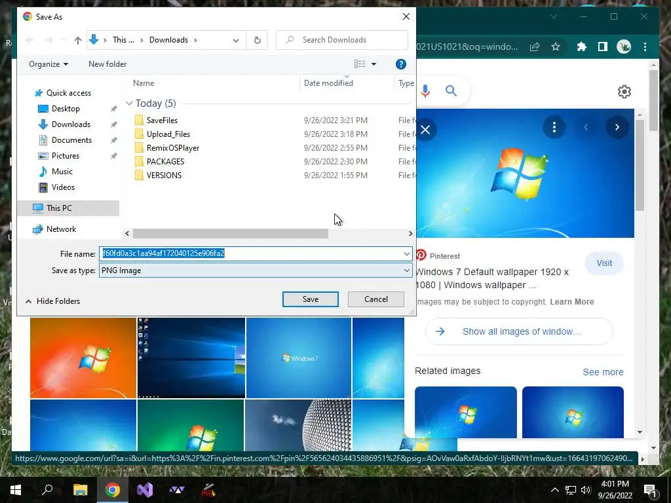Sort files by the Type column
The height and width of the screenshot is (503, 671).
pos(406,83)
